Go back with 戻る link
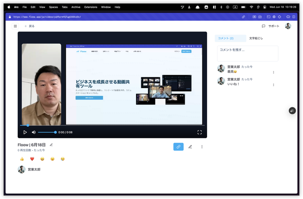This screenshot has width=303, height=199. click(x=29, y=26)
